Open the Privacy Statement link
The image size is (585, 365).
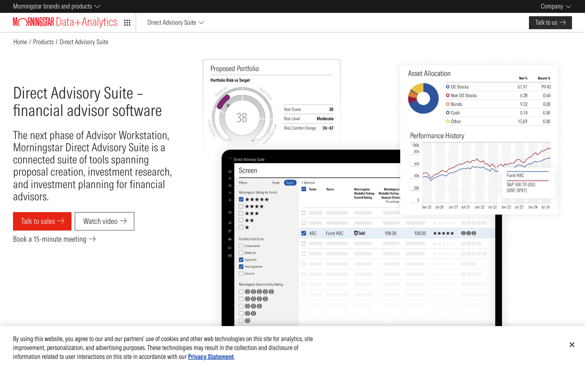pyautogui.click(x=211, y=357)
